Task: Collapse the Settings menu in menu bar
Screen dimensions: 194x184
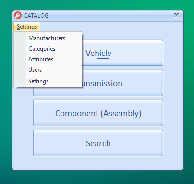Action: pyautogui.click(x=27, y=27)
